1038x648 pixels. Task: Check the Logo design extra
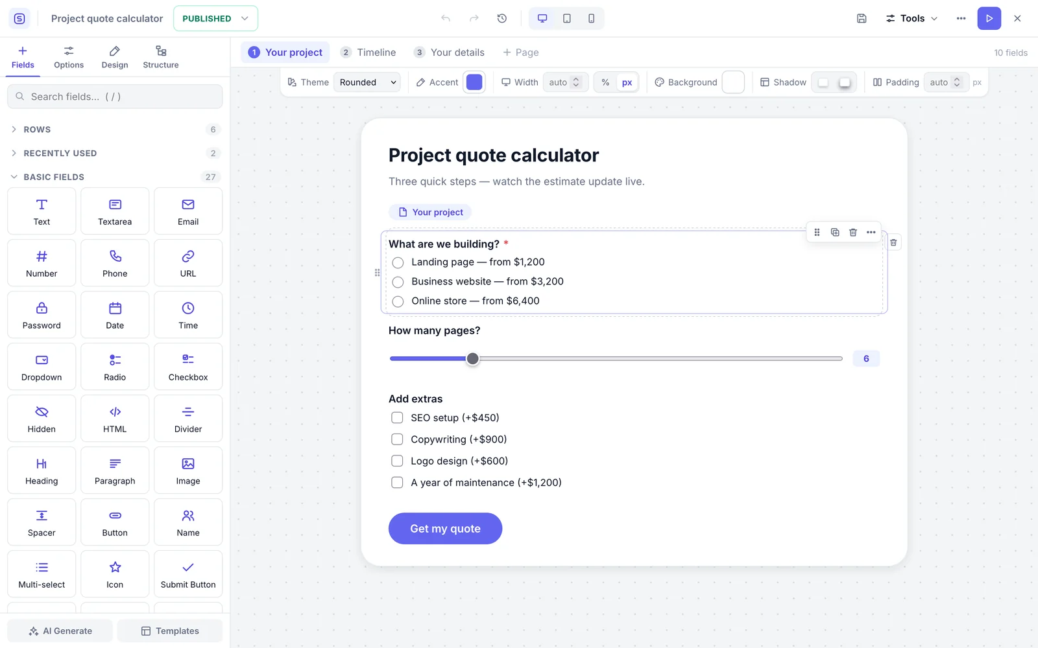(397, 461)
